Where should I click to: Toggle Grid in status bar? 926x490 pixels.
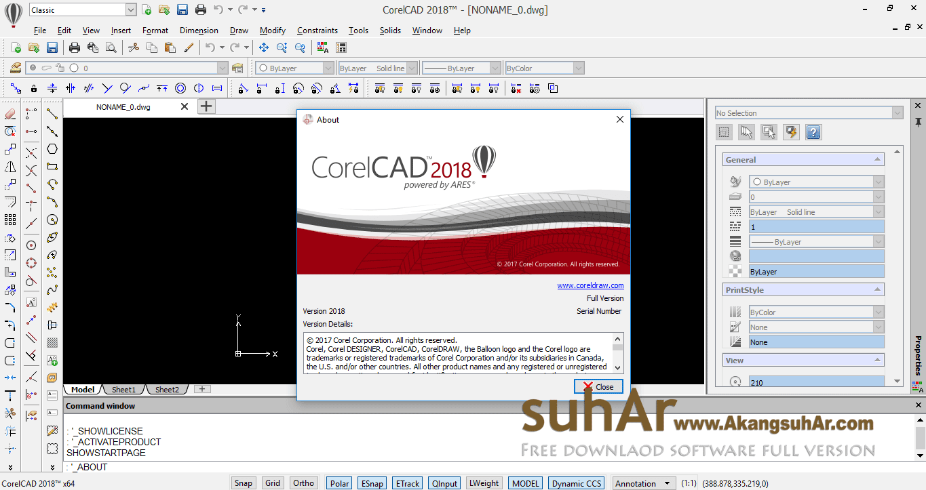[273, 483]
